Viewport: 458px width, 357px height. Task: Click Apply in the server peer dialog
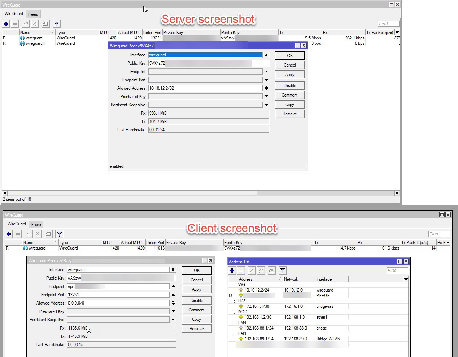[x=290, y=75]
